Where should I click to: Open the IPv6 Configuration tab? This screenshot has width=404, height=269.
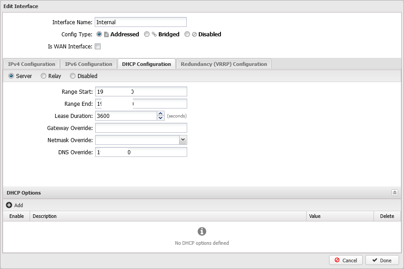pyautogui.click(x=88, y=64)
